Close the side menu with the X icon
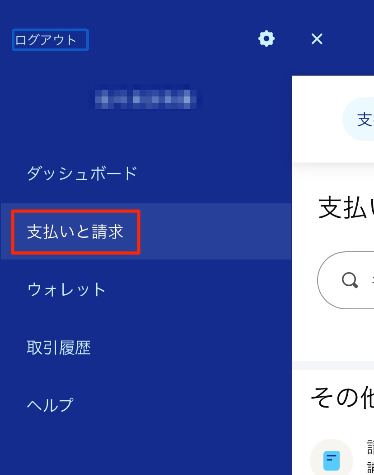The image size is (374, 475). point(317,39)
